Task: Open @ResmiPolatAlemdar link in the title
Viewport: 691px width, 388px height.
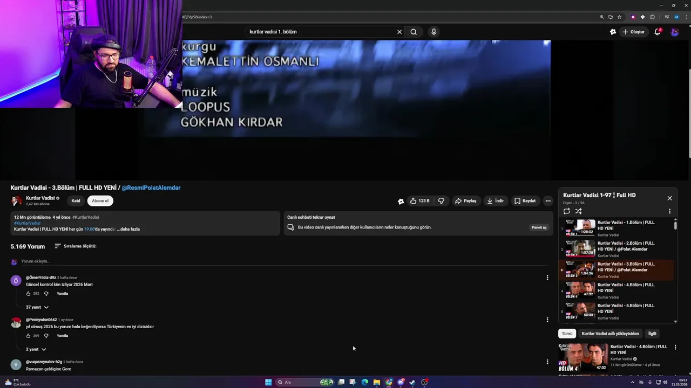Action: pos(151,188)
